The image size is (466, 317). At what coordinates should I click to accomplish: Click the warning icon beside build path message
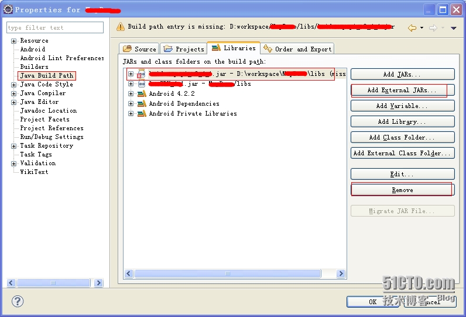point(121,27)
